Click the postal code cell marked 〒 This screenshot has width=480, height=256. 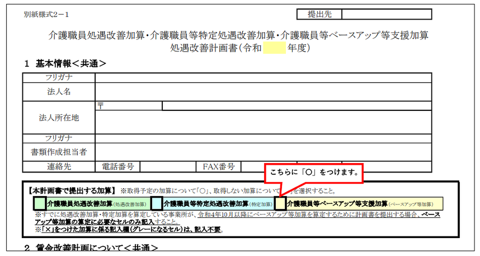[129, 106]
